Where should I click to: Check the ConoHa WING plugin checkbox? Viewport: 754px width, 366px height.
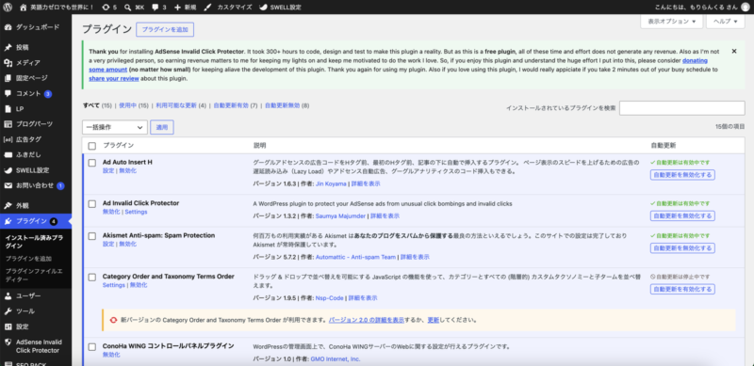point(92,347)
